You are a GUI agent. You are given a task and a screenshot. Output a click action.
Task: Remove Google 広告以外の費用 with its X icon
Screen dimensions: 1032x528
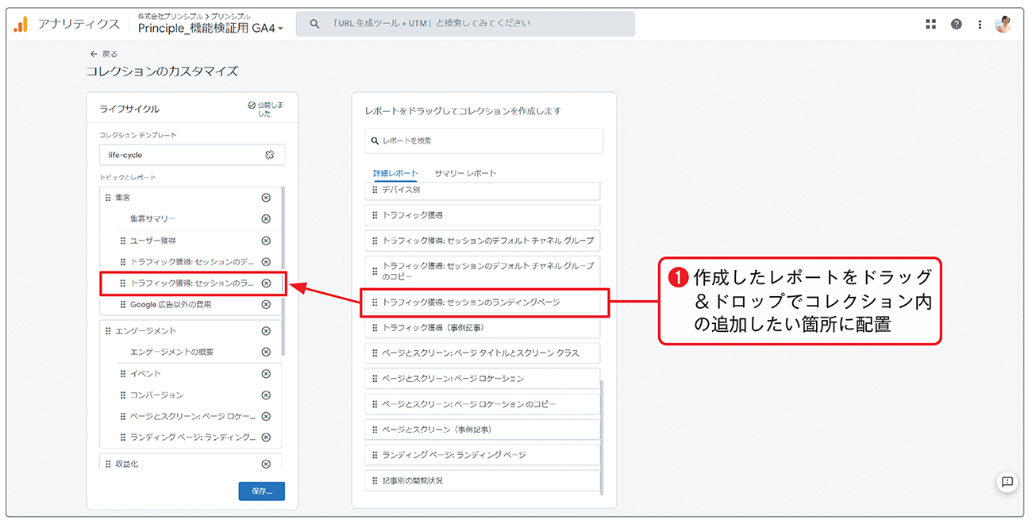click(x=266, y=304)
